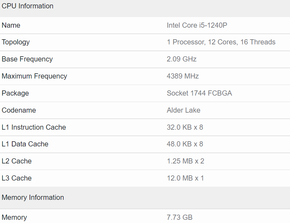This screenshot has width=290, height=223.
Task: Select the L1 Data Cache row
Action: click(25, 144)
